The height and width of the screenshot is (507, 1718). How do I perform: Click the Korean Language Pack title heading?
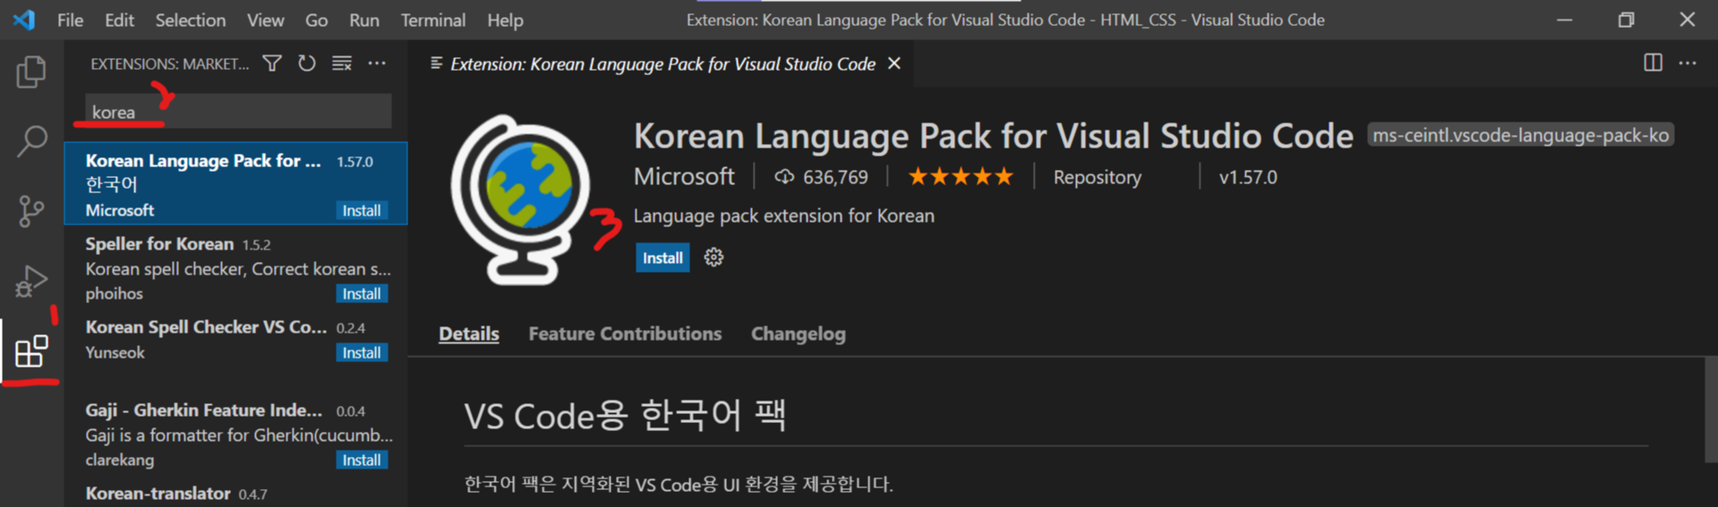click(x=993, y=136)
